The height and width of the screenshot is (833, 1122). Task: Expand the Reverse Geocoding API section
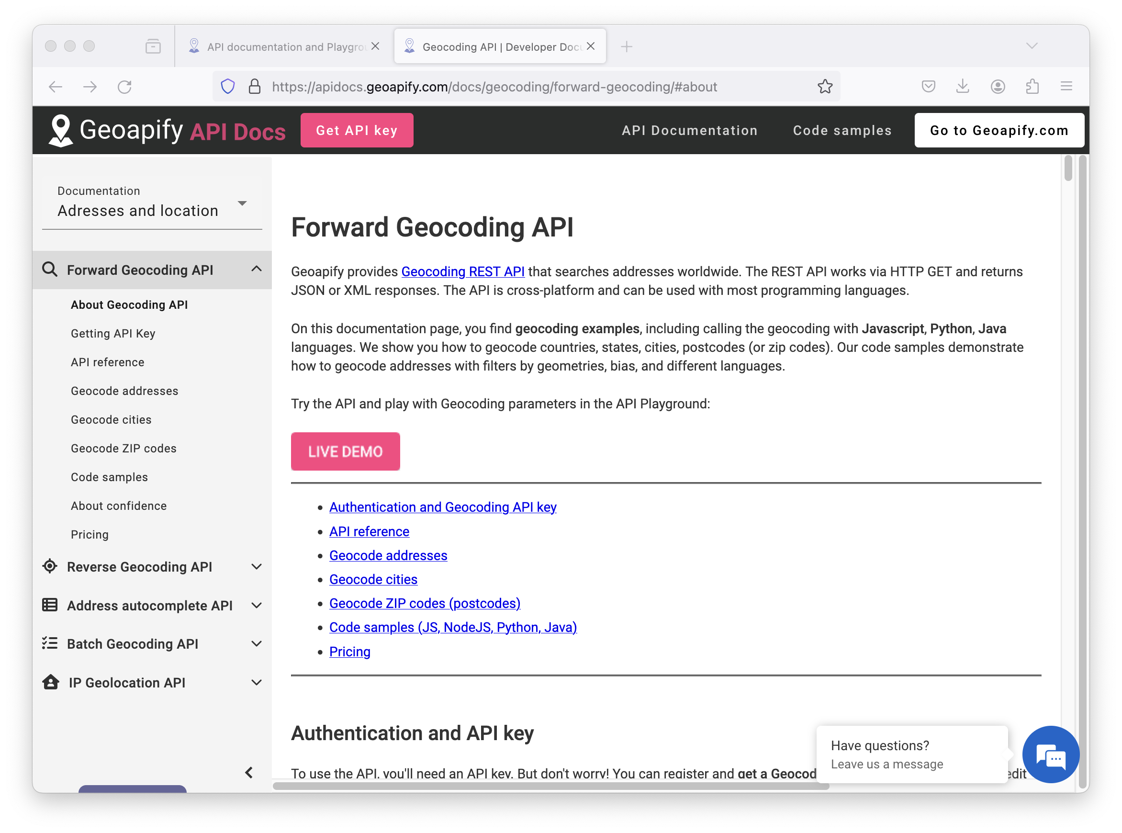(256, 567)
